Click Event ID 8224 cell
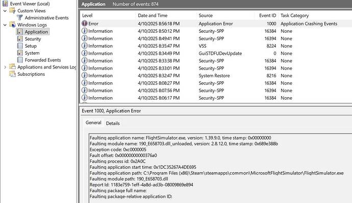The image size is (352, 203). pyautogui.click(x=271, y=46)
